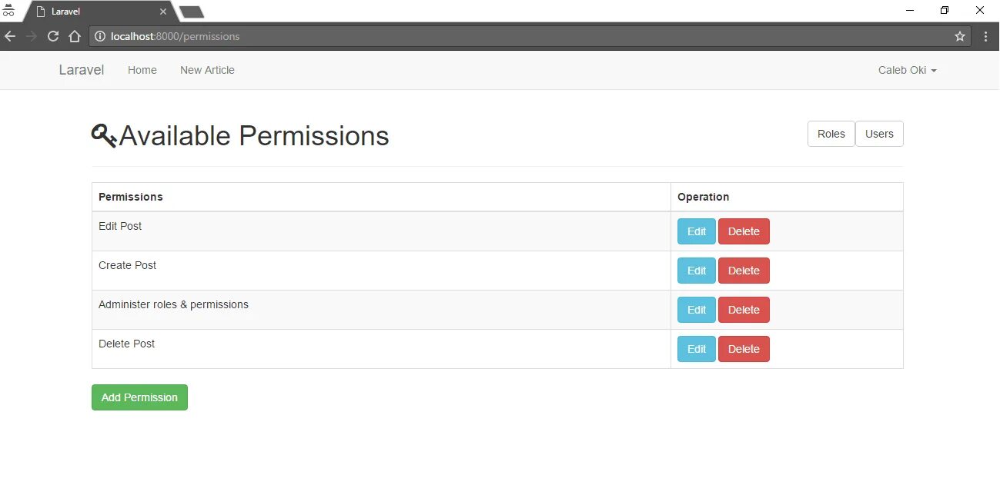Open the Roles page button

[831, 134]
